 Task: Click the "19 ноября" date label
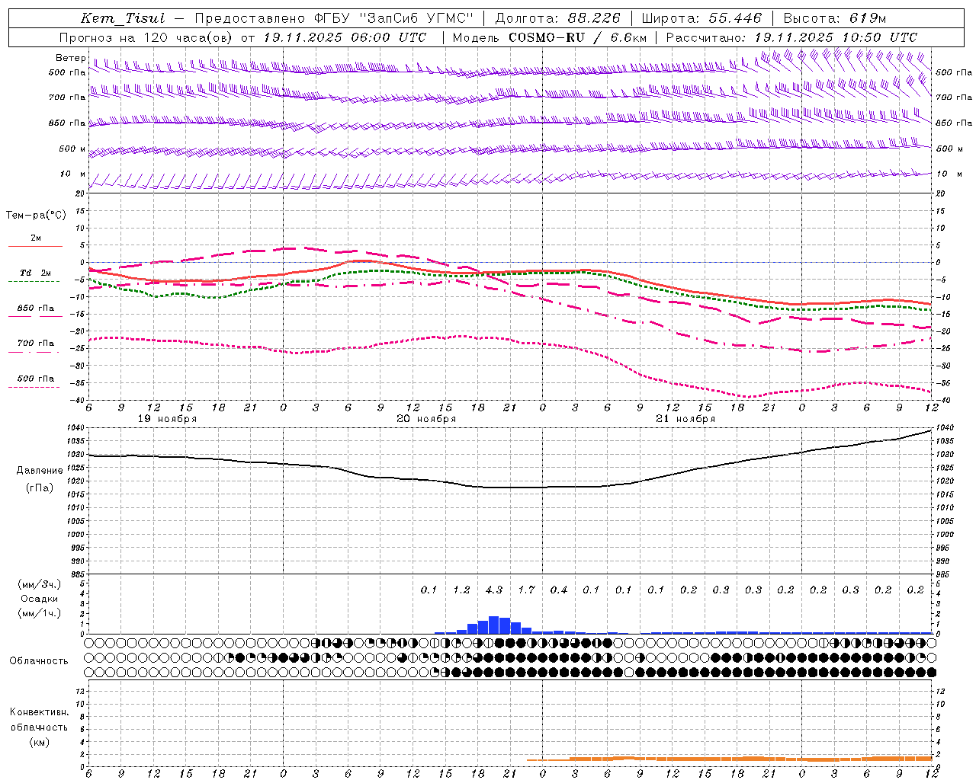pos(167,419)
